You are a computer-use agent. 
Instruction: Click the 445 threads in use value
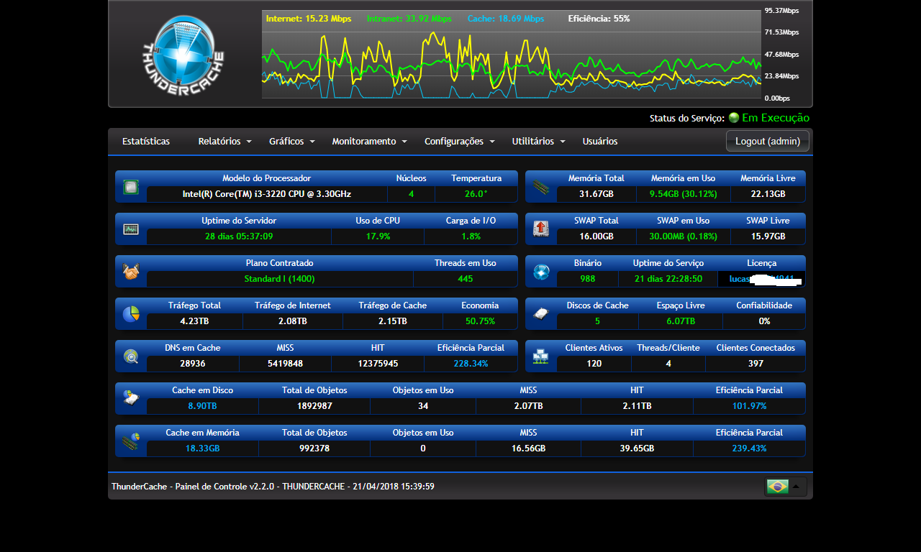pos(466,279)
